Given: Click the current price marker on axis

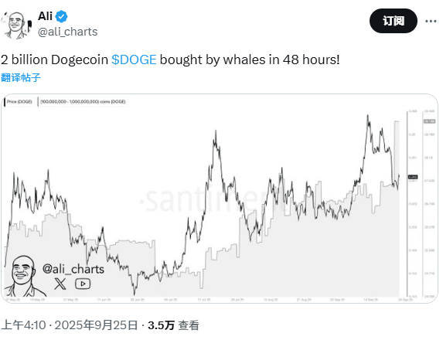Looking at the screenshot, I should click(413, 177).
